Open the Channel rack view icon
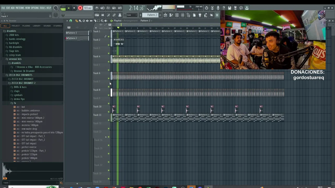 coord(177,15)
